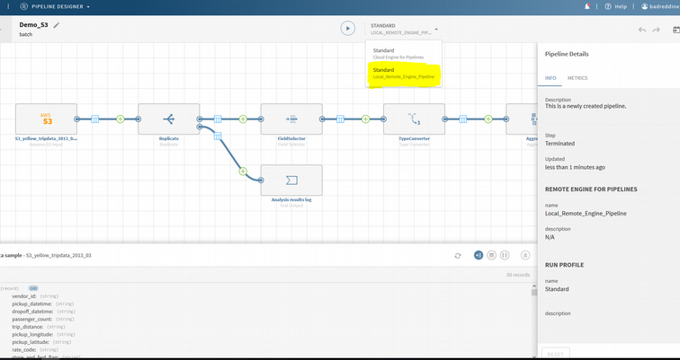Switch to the METRICS tab
Viewport: 680px width, 360px height.
pyautogui.click(x=577, y=78)
